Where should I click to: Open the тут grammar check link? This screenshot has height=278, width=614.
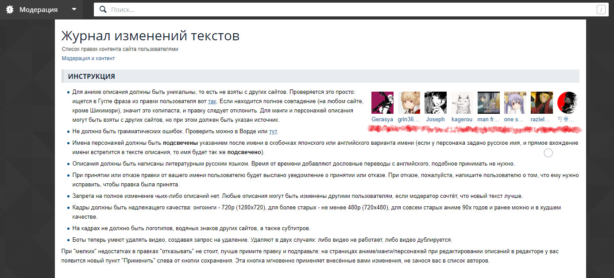(273, 131)
